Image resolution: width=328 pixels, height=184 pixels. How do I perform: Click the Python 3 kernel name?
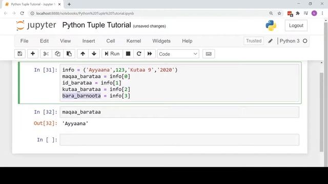(290, 41)
